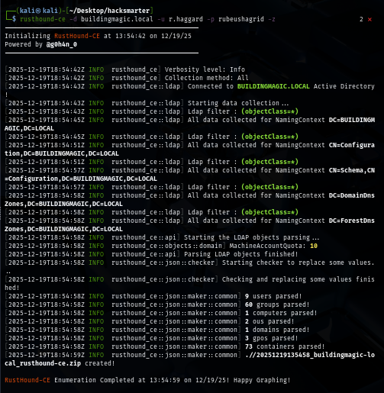Viewport: 384px width, 393px height.
Task: Click 'MachineAccountQuota: 10' value
Action: click(x=273, y=246)
